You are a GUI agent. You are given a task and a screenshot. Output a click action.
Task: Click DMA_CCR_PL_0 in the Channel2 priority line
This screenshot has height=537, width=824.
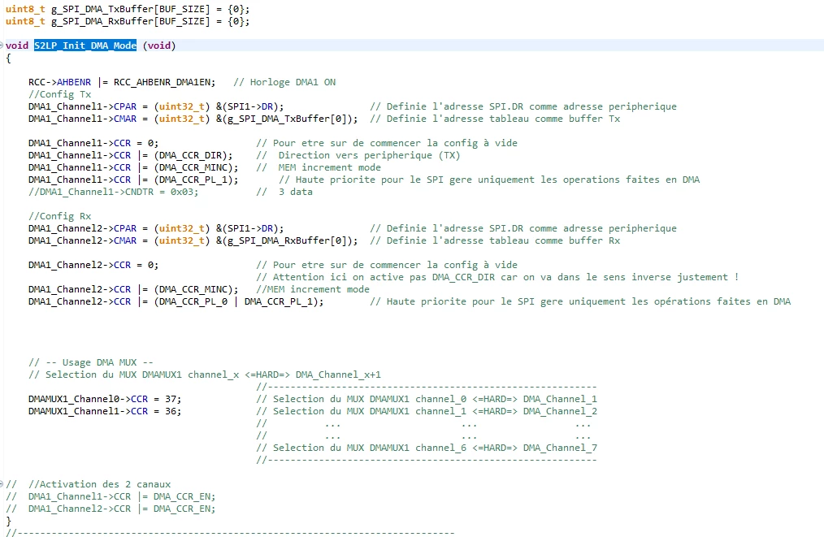[193, 301]
